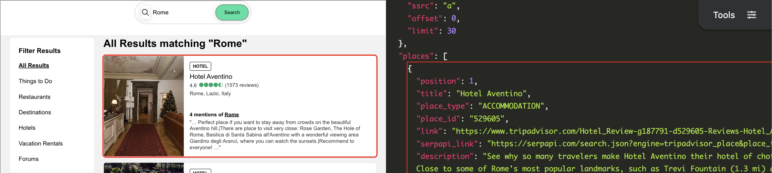Click the tripadvisor.com link URL in JSON
This screenshot has width=772, height=173.
612,131
